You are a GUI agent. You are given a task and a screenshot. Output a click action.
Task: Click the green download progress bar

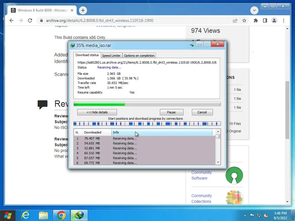click(x=147, y=104)
